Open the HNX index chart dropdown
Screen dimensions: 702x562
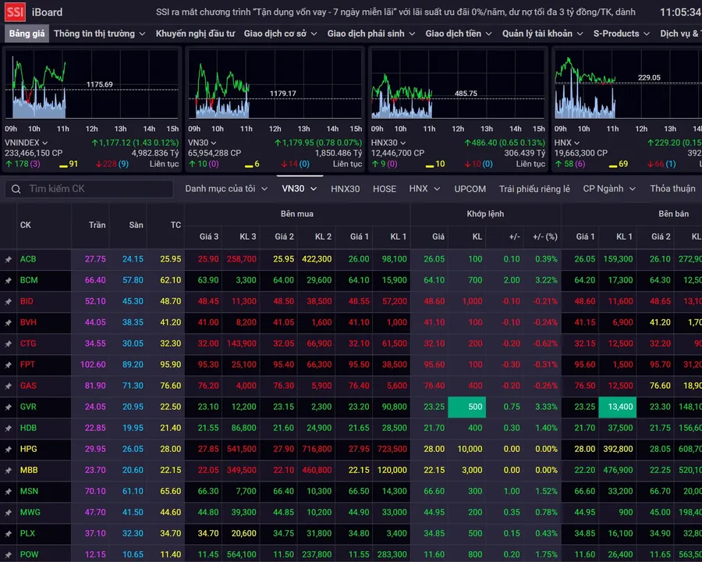(x=567, y=143)
